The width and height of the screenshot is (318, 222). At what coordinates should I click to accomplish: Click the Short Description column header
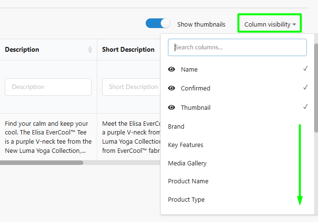[x=128, y=49]
